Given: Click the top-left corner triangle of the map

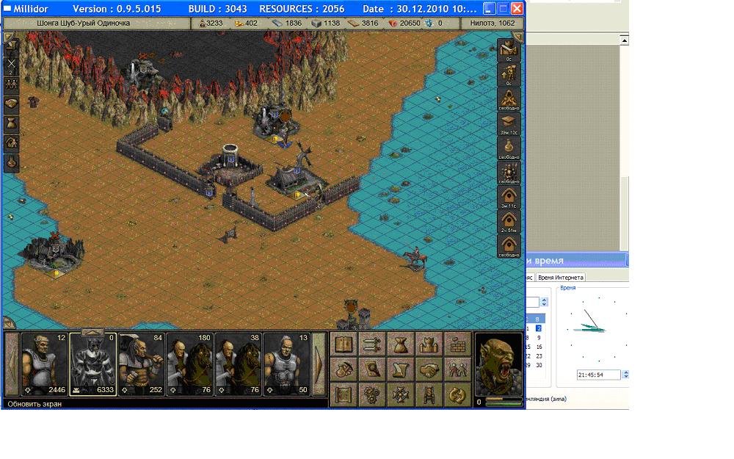Looking at the screenshot, I should pos(8,37).
